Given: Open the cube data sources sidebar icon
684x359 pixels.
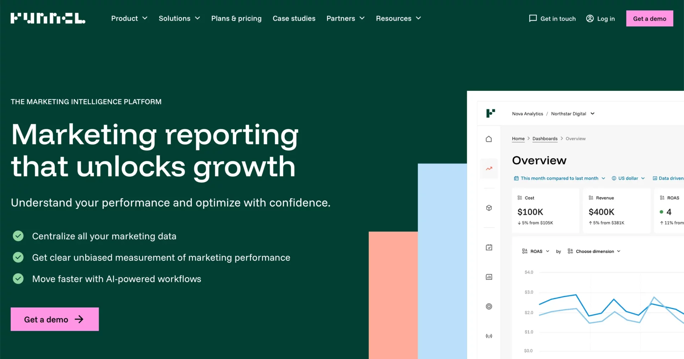Looking at the screenshot, I should 489,208.
